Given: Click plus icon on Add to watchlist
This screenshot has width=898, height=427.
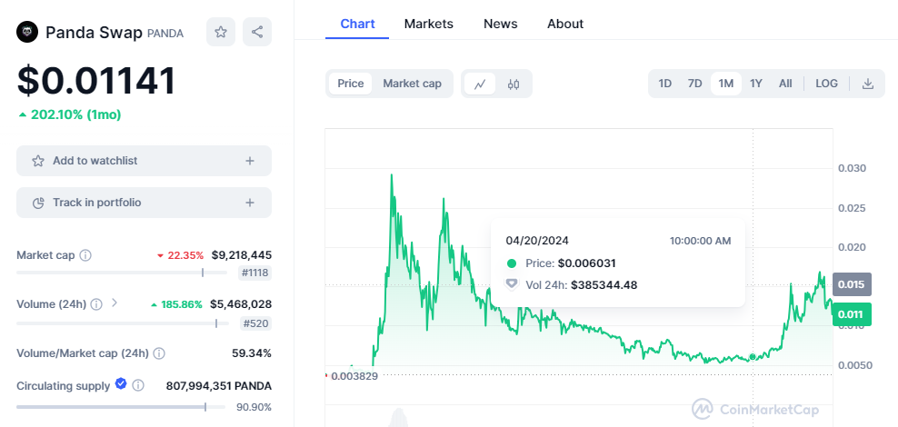Looking at the screenshot, I should [250, 161].
